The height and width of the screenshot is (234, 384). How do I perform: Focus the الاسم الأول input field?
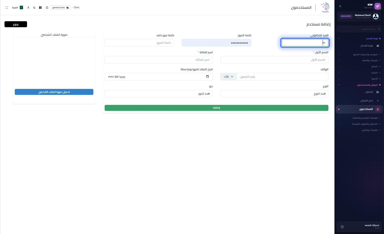pyautogui.click(x=274, y=60)
